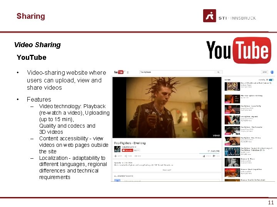
Task: Click 'Nirvana - Heart-Shaped Box' suggested title
Action: click(x=251, y=169)
